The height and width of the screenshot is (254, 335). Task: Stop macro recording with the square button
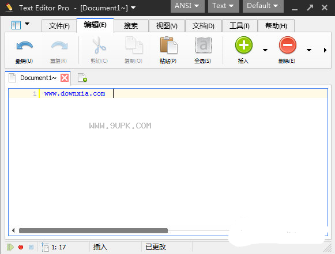[x=31, y=247]
